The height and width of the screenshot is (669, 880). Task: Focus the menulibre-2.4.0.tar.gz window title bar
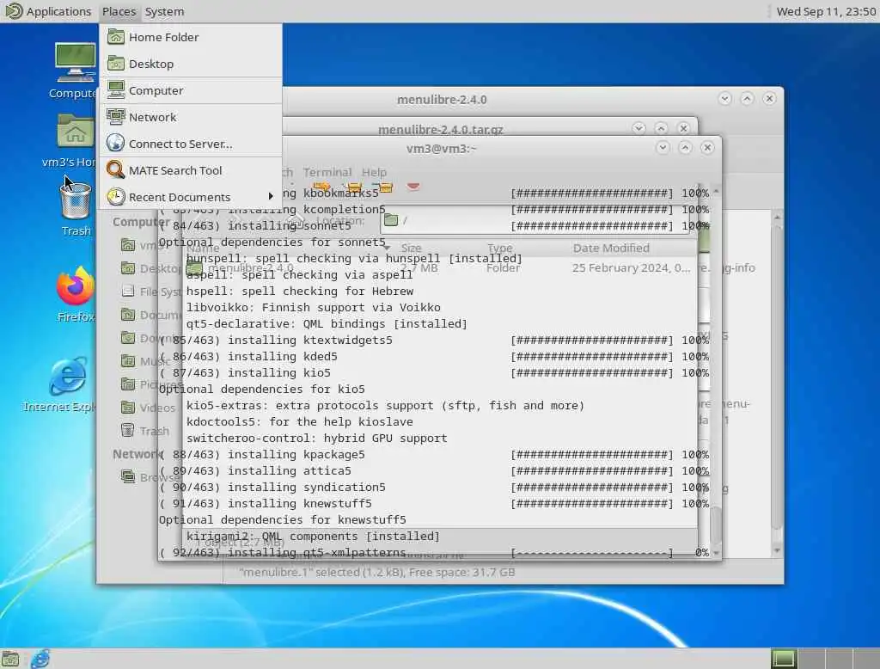tap(441, 129)
